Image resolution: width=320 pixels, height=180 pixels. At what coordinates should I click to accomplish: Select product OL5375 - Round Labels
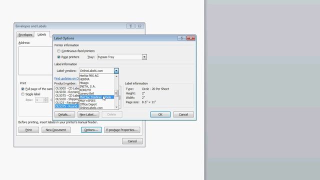(x=67, y=106)
